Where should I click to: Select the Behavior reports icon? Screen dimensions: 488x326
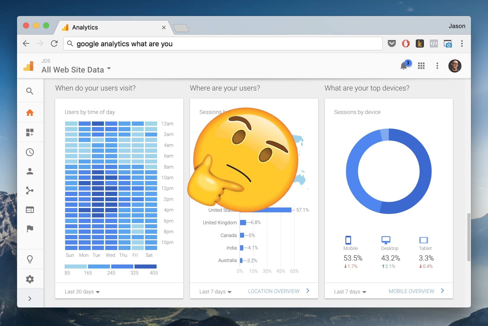tap(30, 209)
